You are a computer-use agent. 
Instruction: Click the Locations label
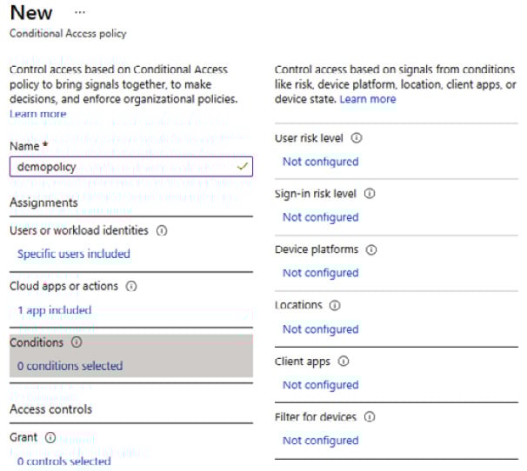pos(298,305)
